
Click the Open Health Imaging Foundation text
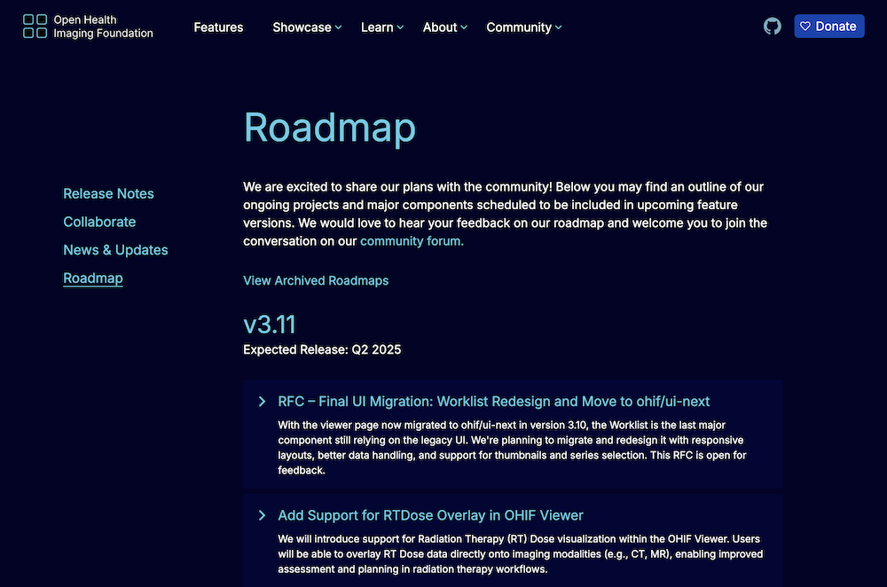click(103, 27)
